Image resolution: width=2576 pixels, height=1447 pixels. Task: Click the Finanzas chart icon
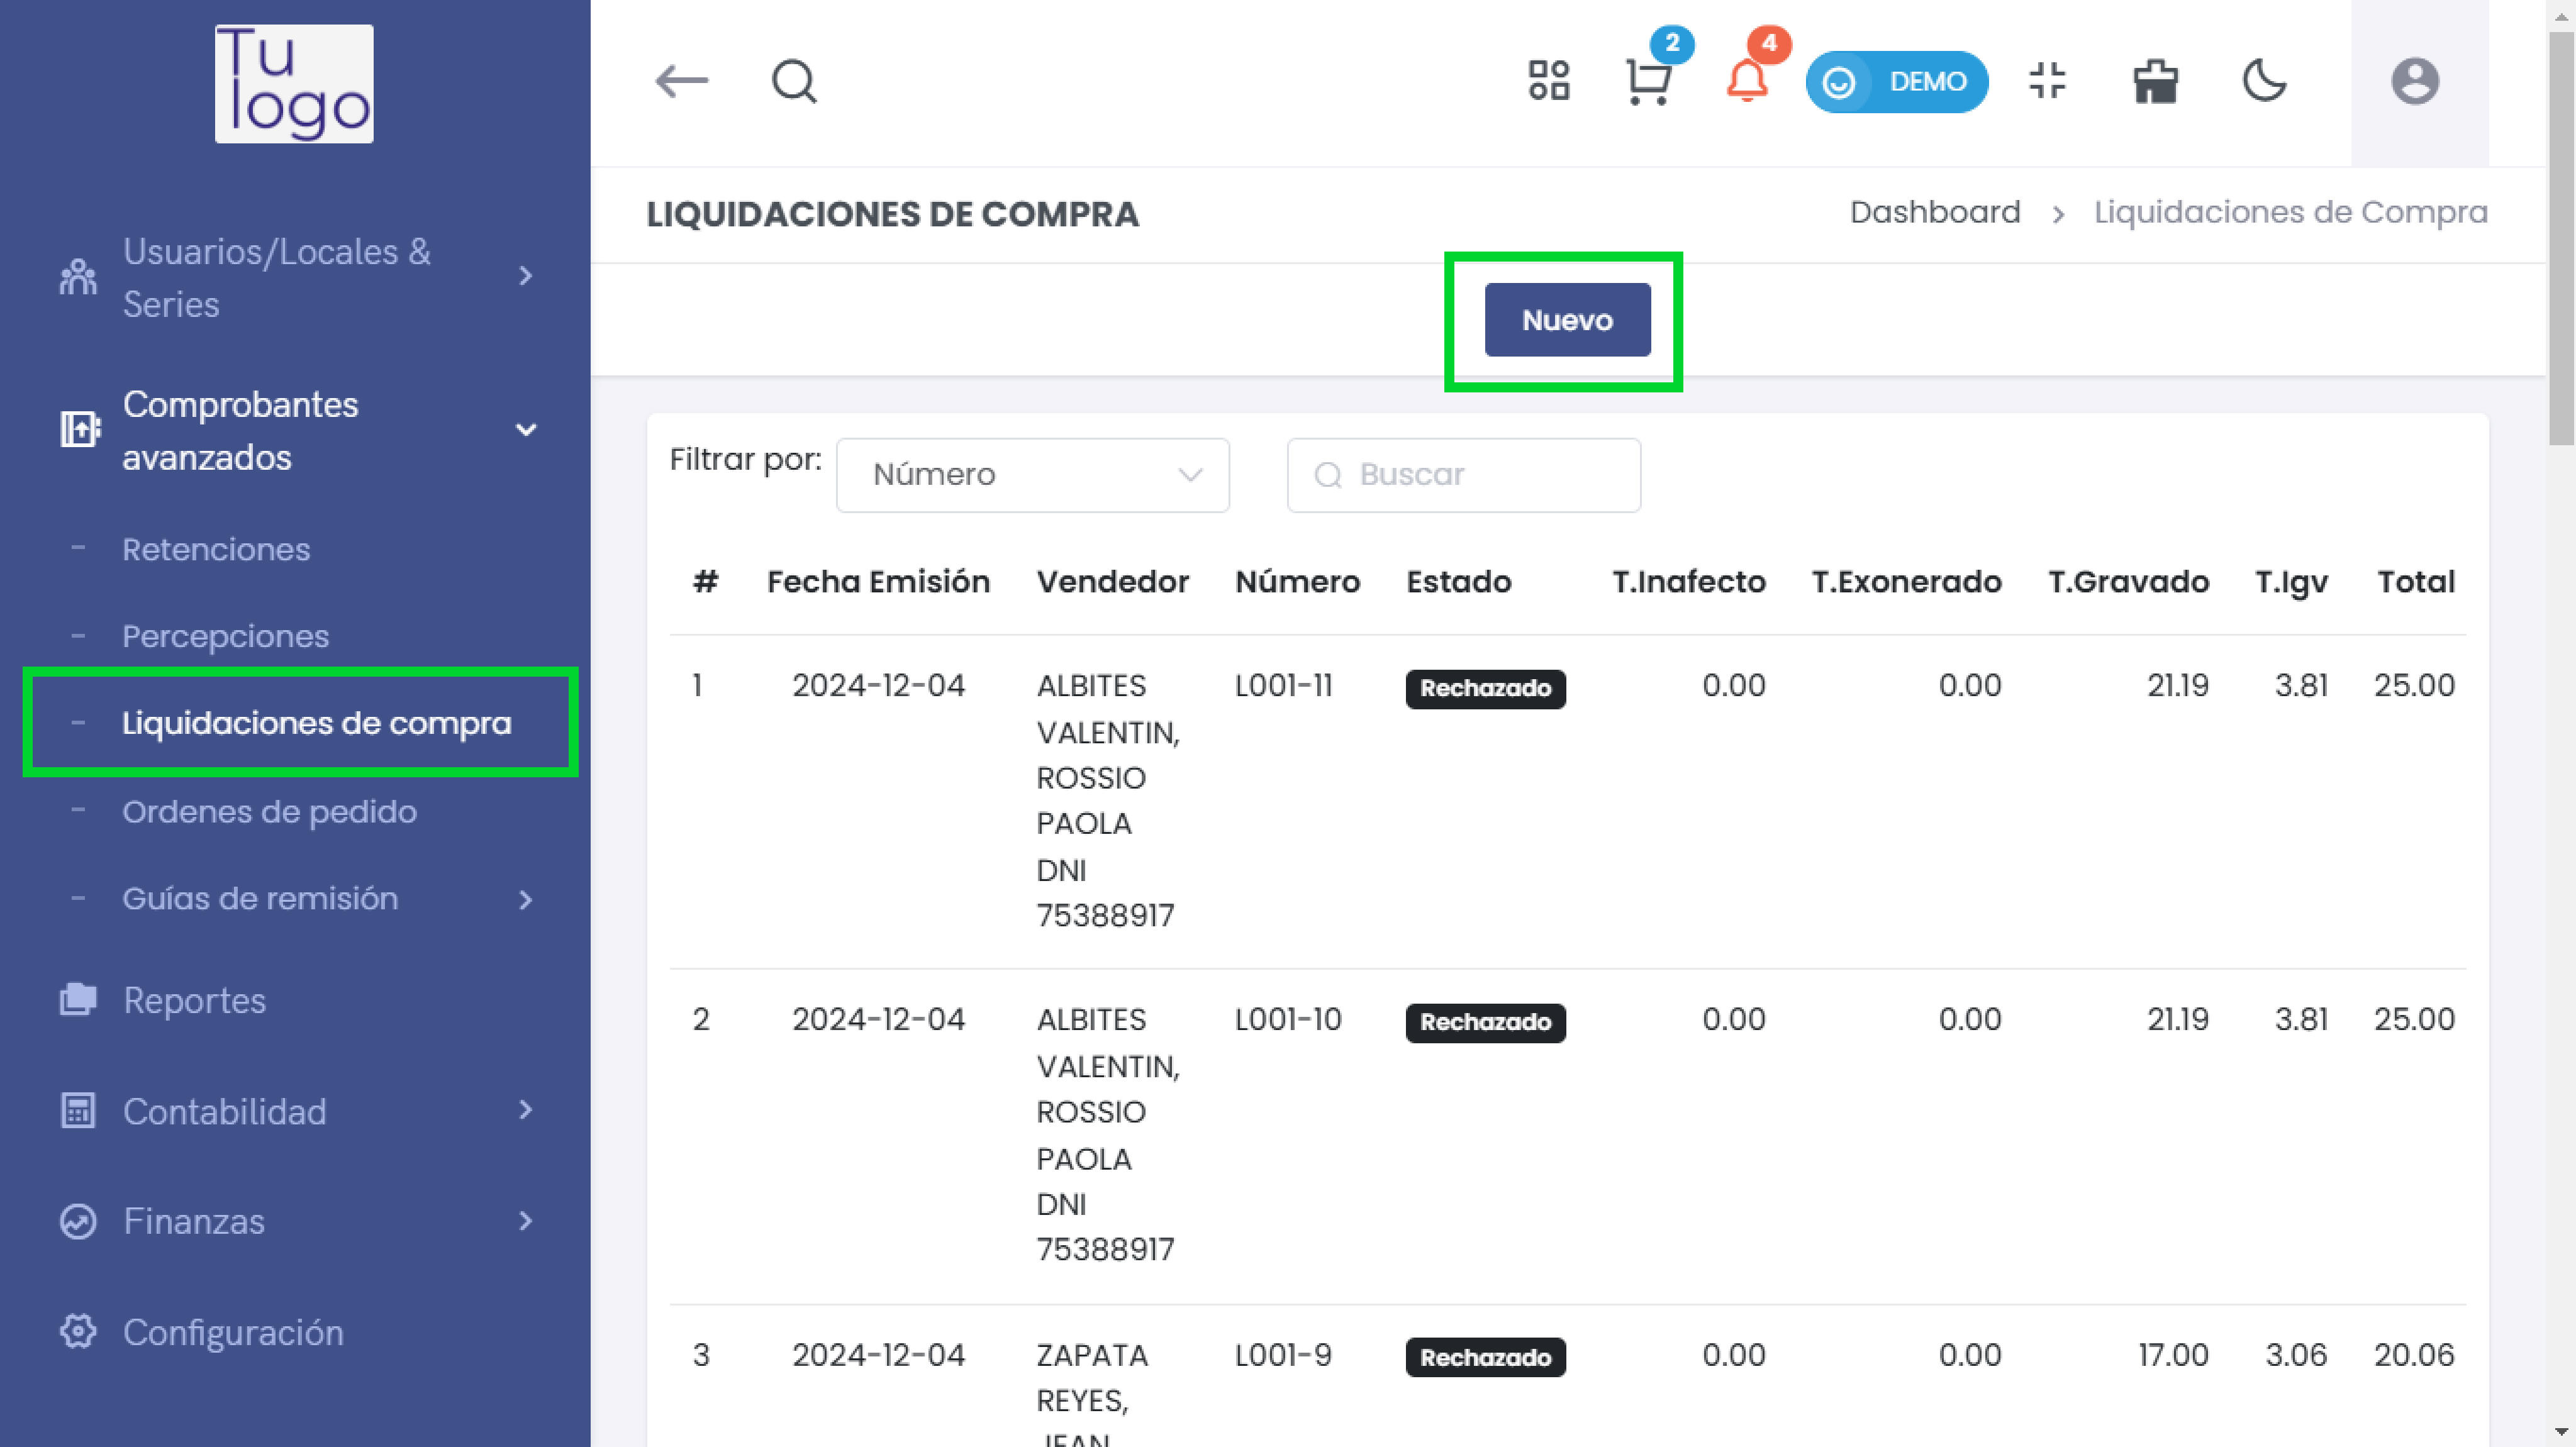78,1221
